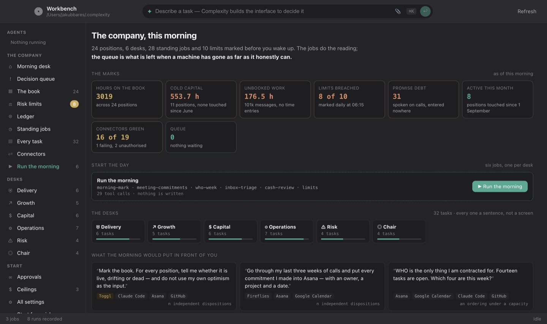Click the Limits breached metric card
This screenshot has width=547, height=324.
pos(349,99)
